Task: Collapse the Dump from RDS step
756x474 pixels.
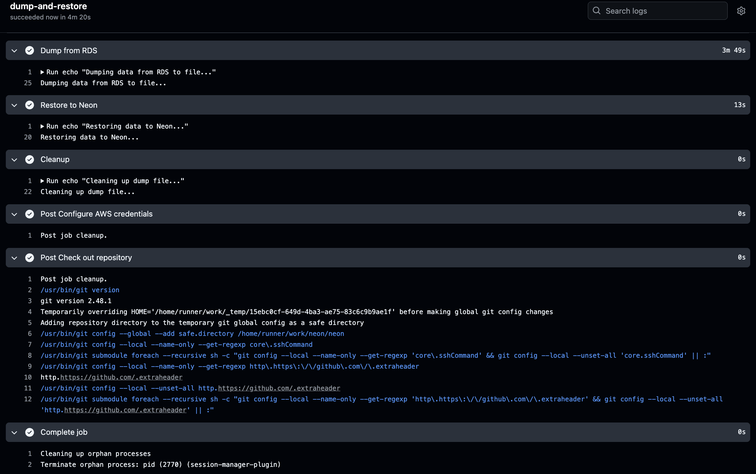Action: point(14,51)
